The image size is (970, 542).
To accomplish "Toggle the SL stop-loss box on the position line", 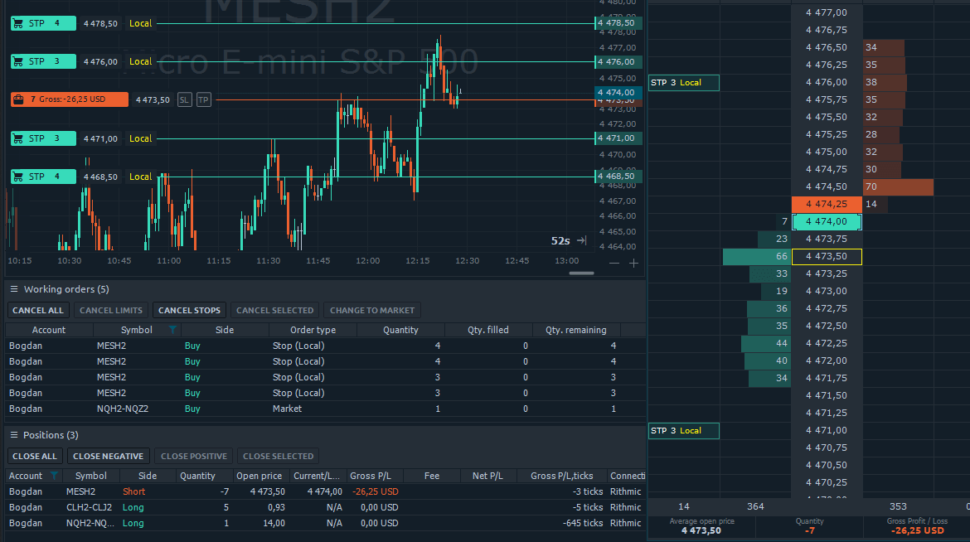I will click(x=184, y=99).
